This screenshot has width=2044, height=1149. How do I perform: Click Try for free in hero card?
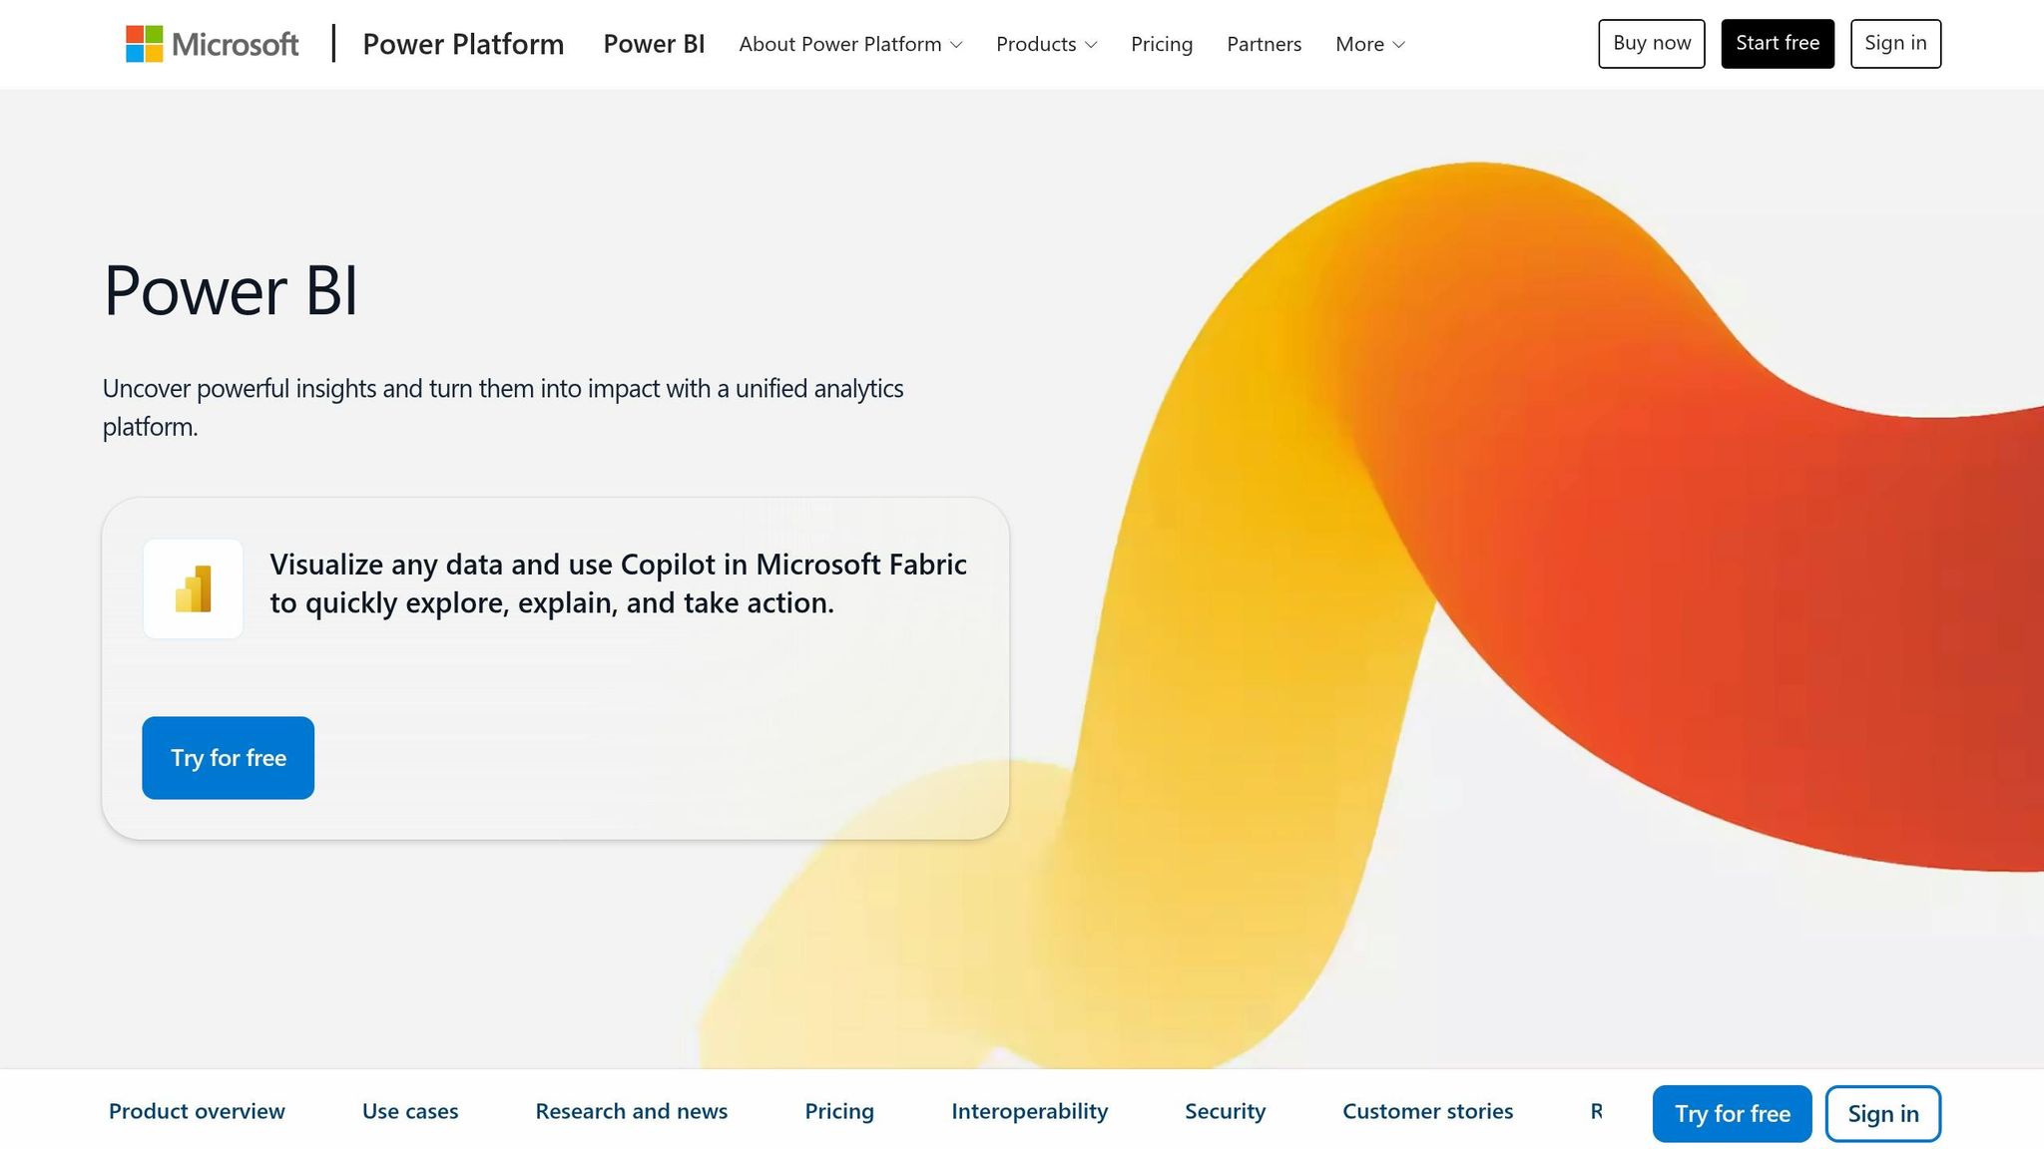coord(229,758)
